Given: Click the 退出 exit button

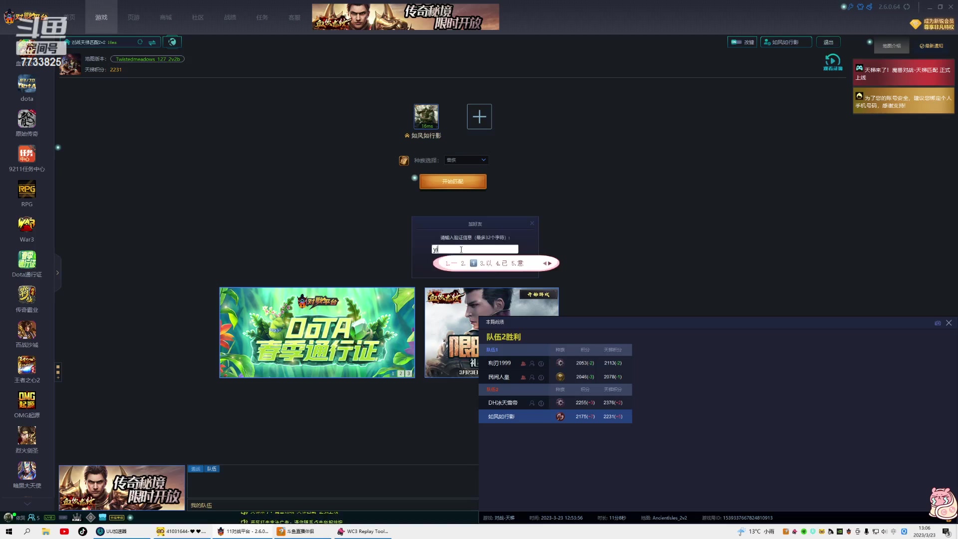Looking at the screenshot, I should pyautogui.click(x=828, y=42).
